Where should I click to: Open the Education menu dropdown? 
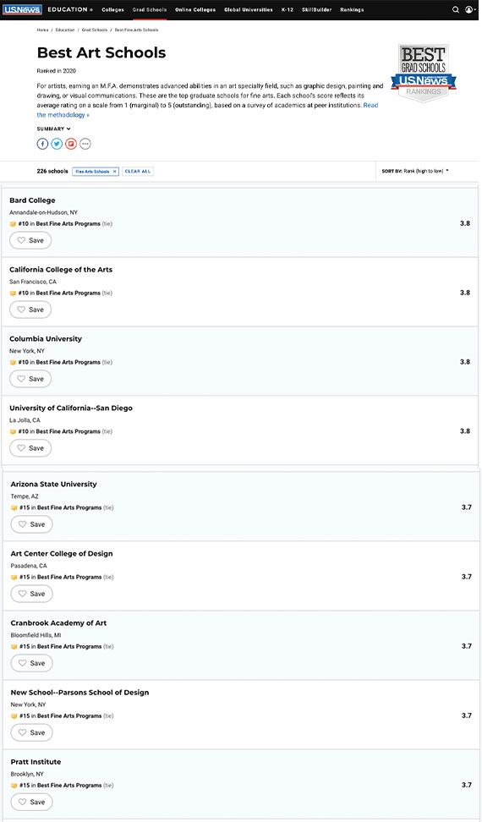(70, 9)
